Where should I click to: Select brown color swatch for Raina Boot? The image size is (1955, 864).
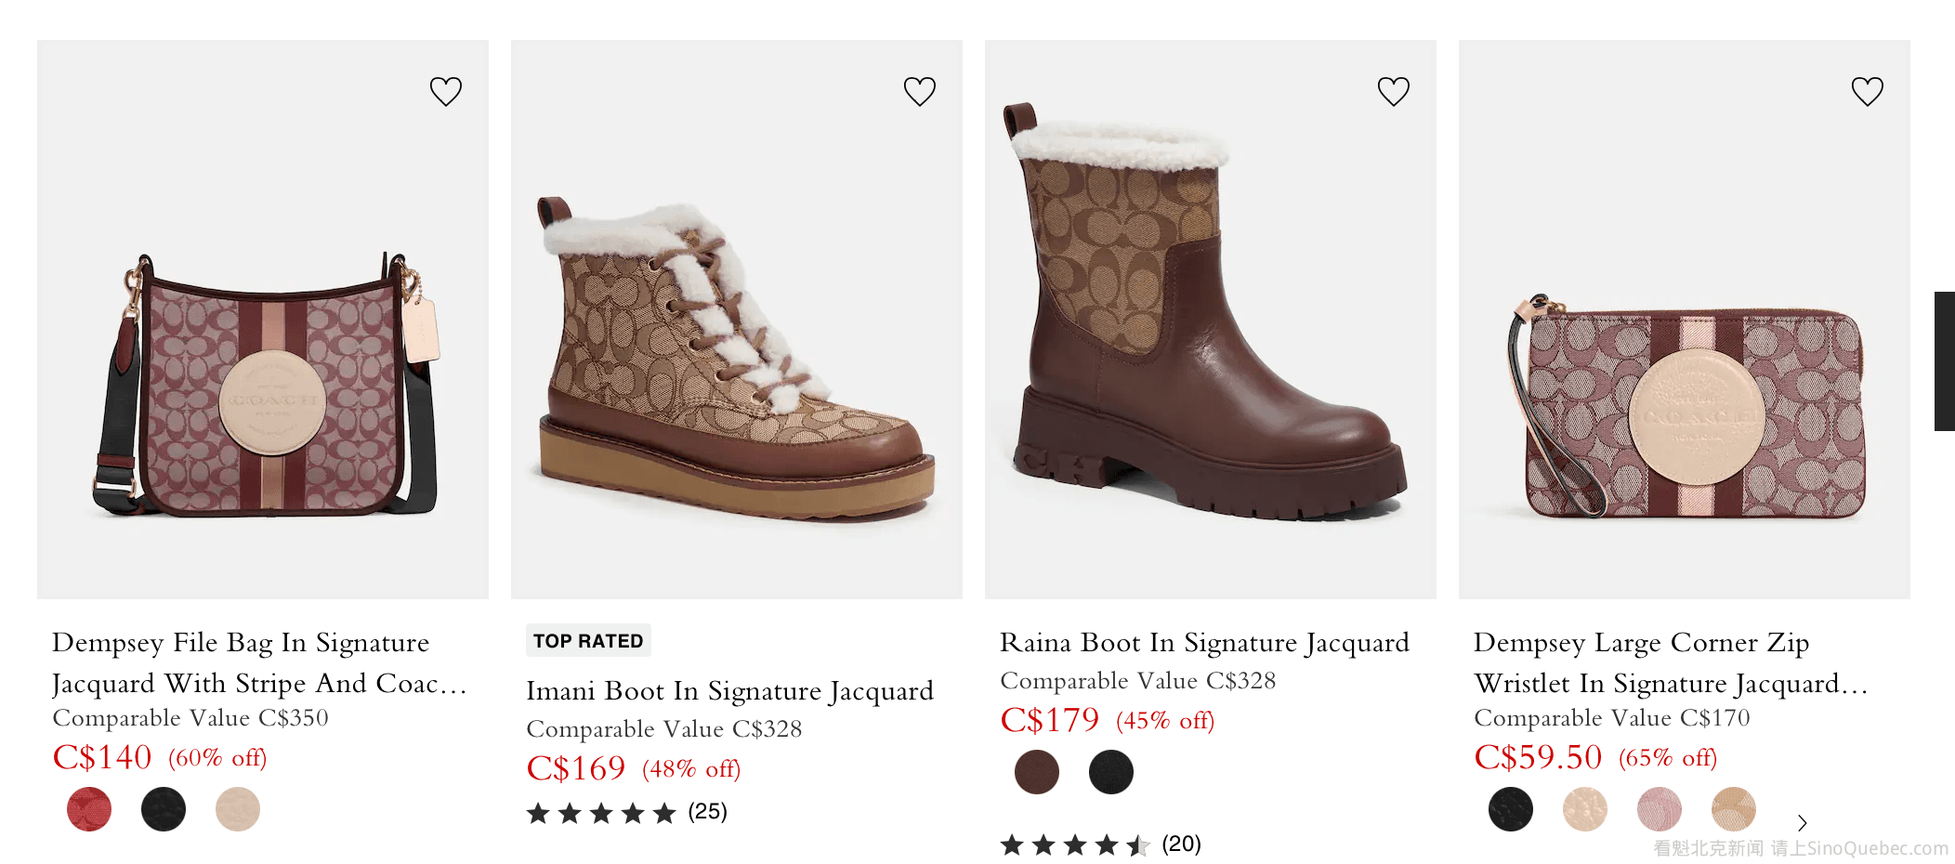[1037, 772]
